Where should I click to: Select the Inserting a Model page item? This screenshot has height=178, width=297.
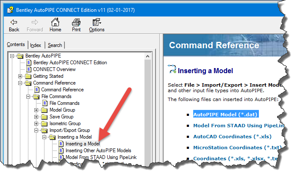click(x=83, y=144)
